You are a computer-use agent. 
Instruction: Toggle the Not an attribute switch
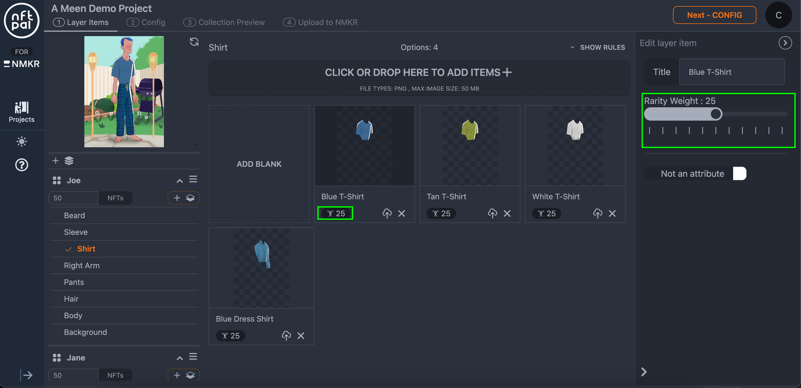pyautogui.click(x=739, y=173)
